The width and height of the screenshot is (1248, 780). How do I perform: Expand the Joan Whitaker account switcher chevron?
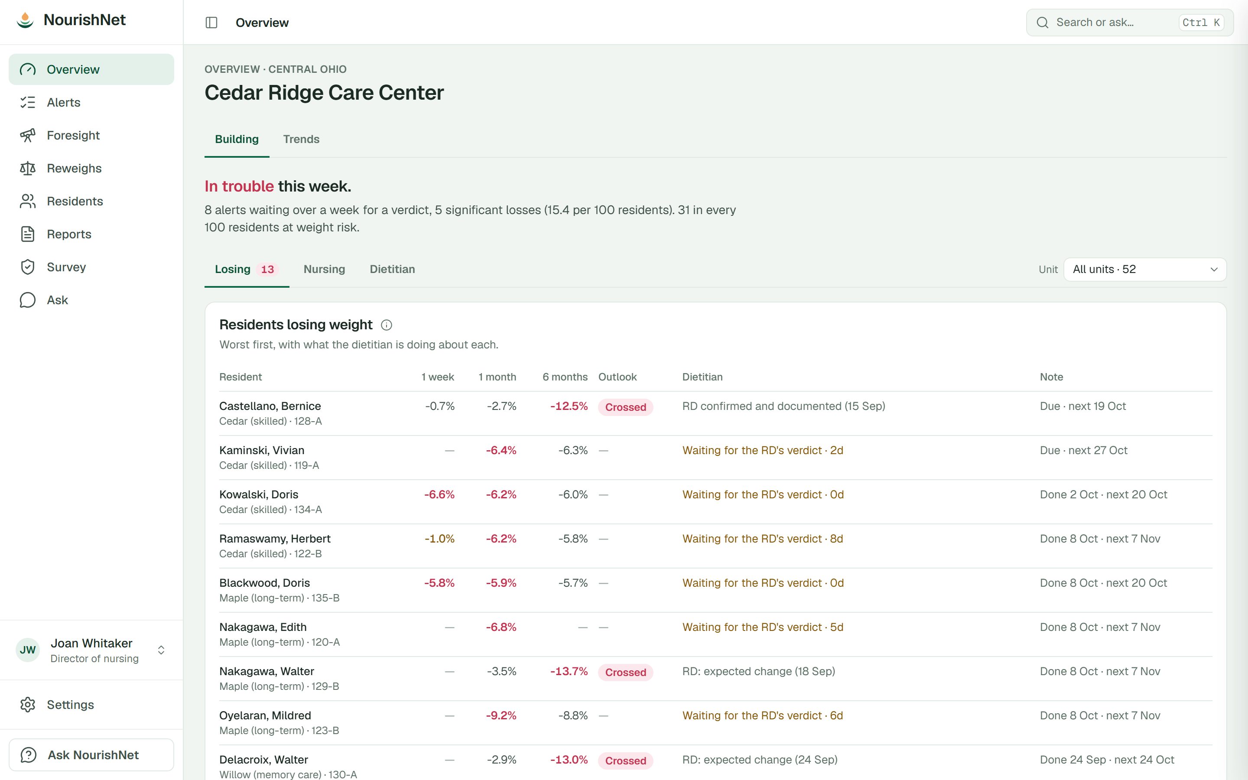[161, 650]
